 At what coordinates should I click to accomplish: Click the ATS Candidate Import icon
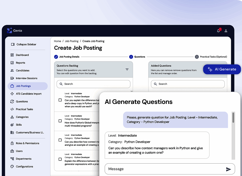coord(12,94)
